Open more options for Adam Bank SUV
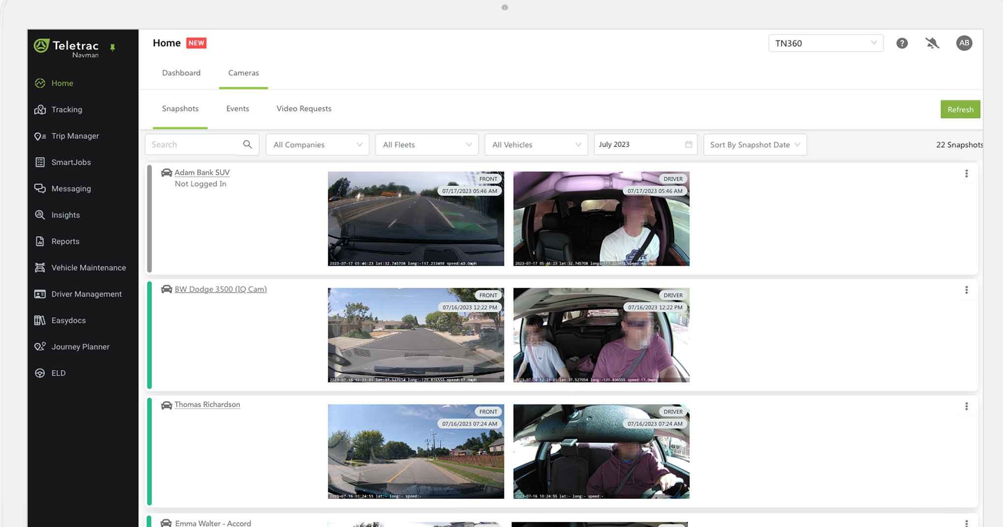This screenshot has width=1003, height=527. pyautogui.click(x=966, y=174)
